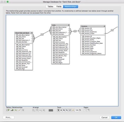Image resolution: width=124 pixels, height=122 pixels.
Task: Select the Jobs table title bar
Action: pos(60,25)
